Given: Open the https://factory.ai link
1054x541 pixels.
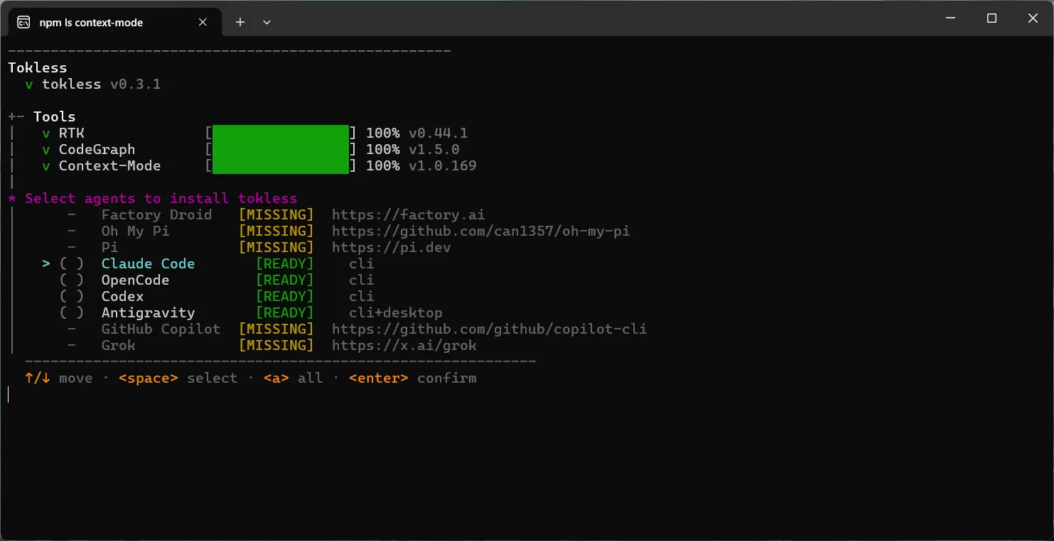Looking at the screenshot, I should point(409,214).
